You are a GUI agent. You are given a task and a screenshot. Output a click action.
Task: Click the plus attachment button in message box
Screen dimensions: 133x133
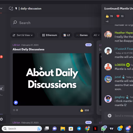click(x=110, y=116)
